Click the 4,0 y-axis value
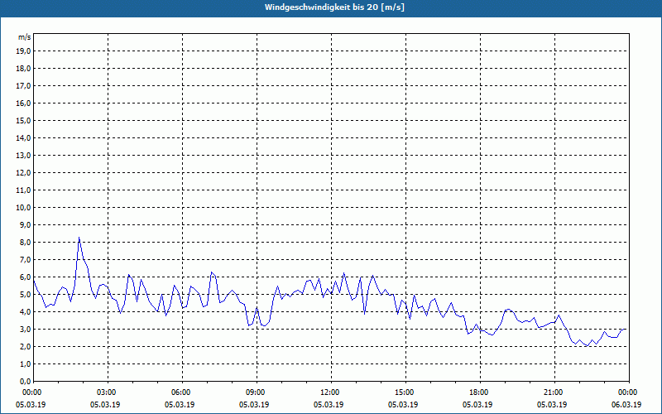Image resolution: width=662 pixels, height=414 pixels. click(25, 312)
